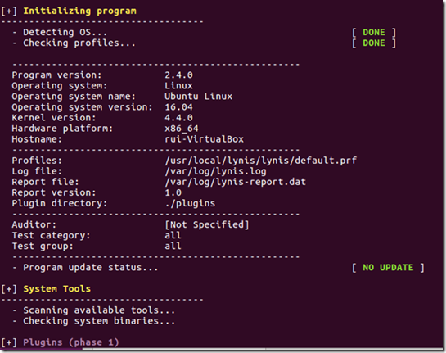This screenshot has width=446, height=353.
Task: Click the 'Operating system name:' label
Action: (74, 96)
